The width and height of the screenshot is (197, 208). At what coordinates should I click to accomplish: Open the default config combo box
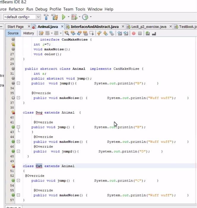(x=22, y=17)
